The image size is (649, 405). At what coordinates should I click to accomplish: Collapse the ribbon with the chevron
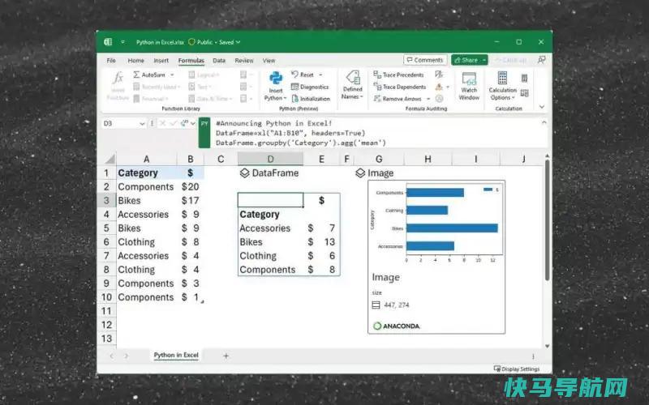point(542,107)
